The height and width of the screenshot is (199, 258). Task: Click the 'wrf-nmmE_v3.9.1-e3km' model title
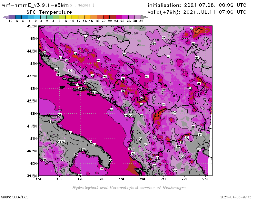35,5
